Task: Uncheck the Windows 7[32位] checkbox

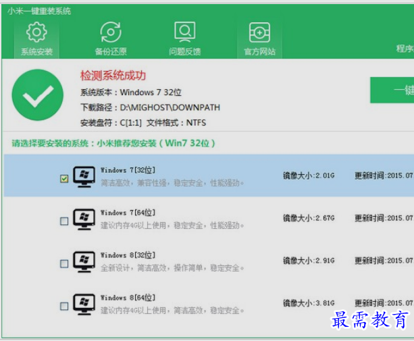Action: (x=64, y=179)
